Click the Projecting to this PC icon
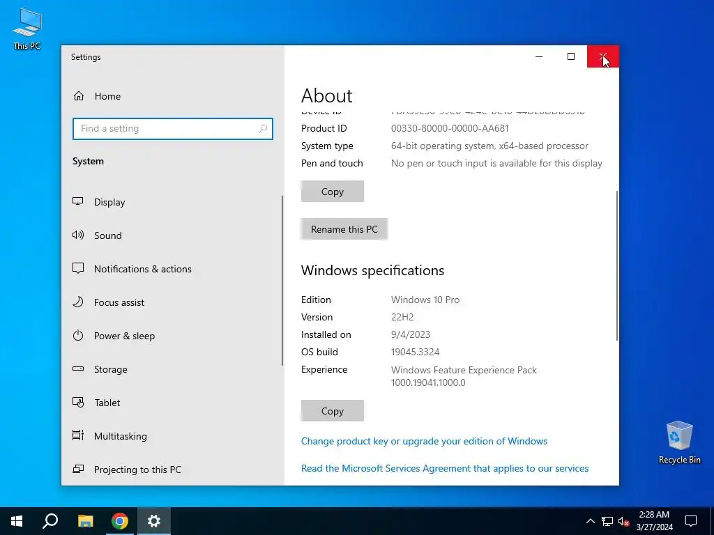Screen dimensions: 714x535 pyautogui.click(x=78, y=469)
